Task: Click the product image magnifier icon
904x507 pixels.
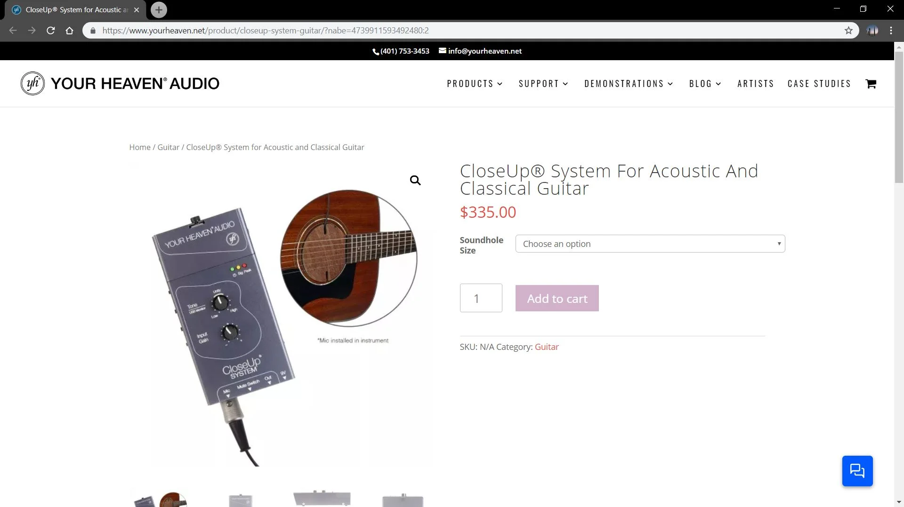Action: click(x=415, y=181)
